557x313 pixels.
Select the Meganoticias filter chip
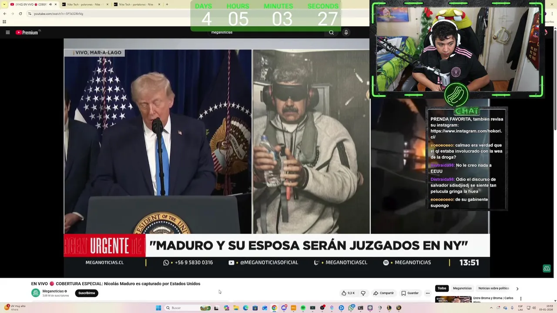[462, 288]
